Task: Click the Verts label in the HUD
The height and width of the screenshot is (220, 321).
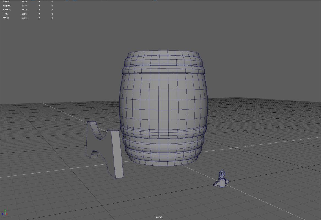Action: (6, 2)
